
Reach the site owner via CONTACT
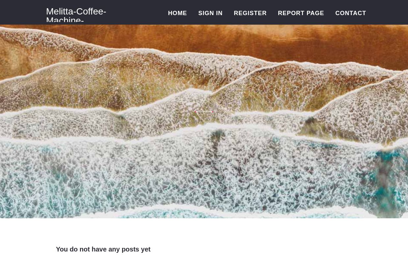[x=350, y=13]
